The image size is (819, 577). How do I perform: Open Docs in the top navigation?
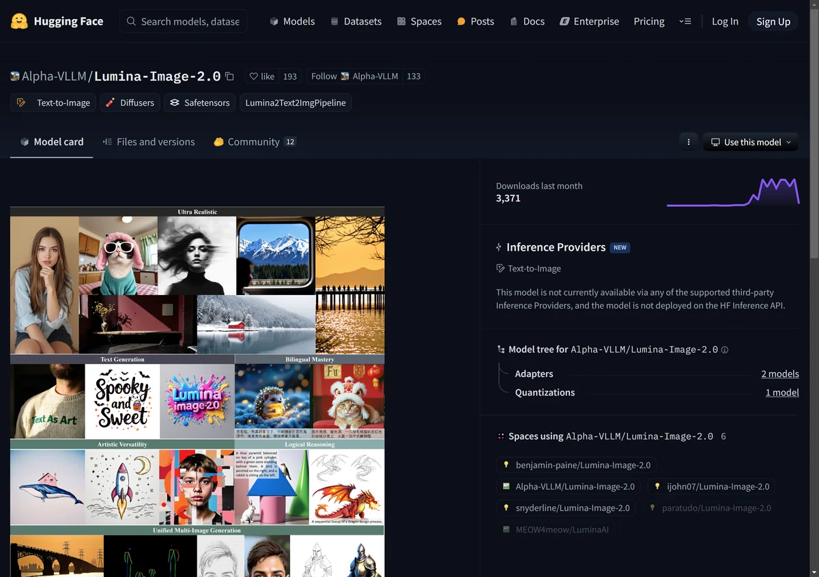527,21
